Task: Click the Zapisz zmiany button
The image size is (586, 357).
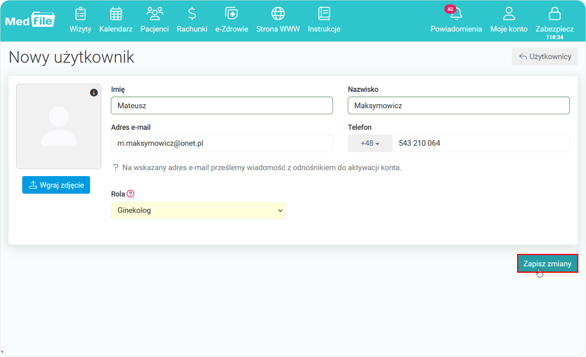Action: (x=547, y=264)
